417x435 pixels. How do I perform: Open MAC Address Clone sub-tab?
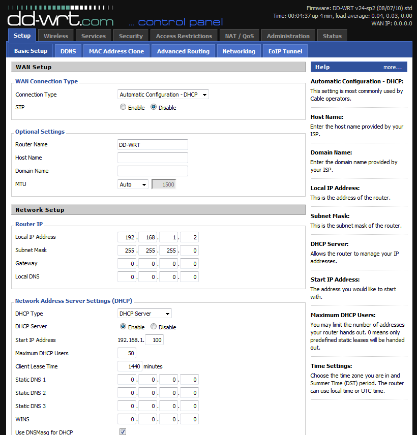(x=116, y=51)
